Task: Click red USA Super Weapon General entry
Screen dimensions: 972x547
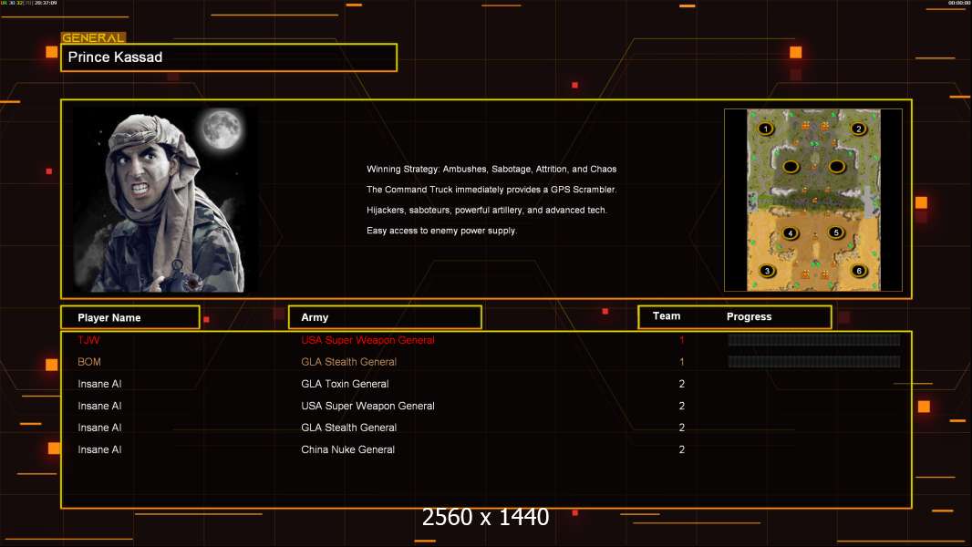Action: (367, 340)
